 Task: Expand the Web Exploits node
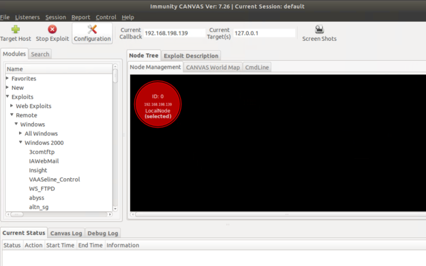click(12, 105)
